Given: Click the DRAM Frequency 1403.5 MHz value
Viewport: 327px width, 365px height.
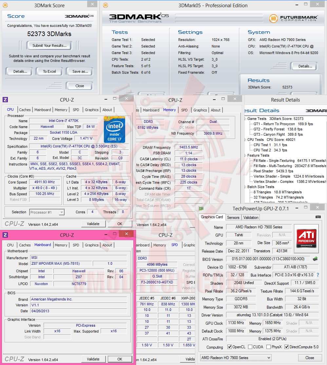Looking at the screenshot, I should point(188,147).
